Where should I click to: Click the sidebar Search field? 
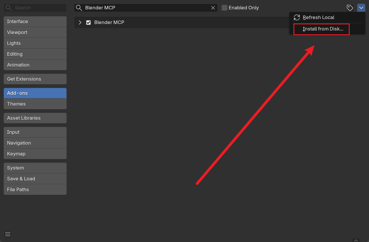coord(35,8)
